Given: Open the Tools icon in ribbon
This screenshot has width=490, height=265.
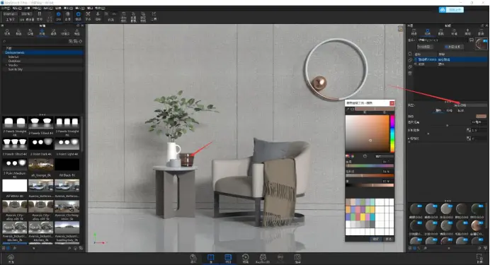Looking at the screenshot, I should point(154,16).
